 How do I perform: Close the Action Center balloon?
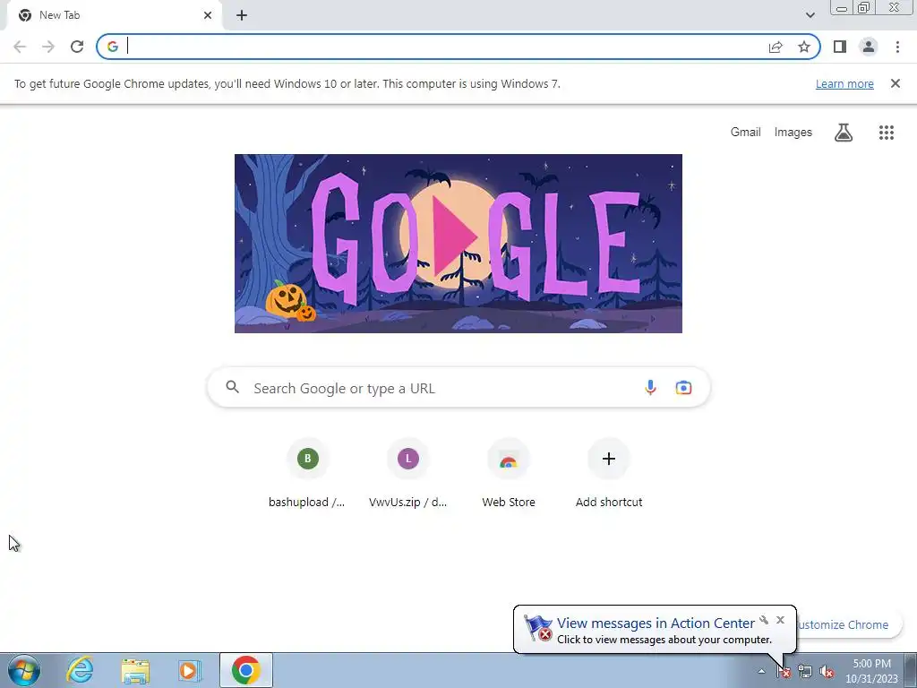point(780,620)
